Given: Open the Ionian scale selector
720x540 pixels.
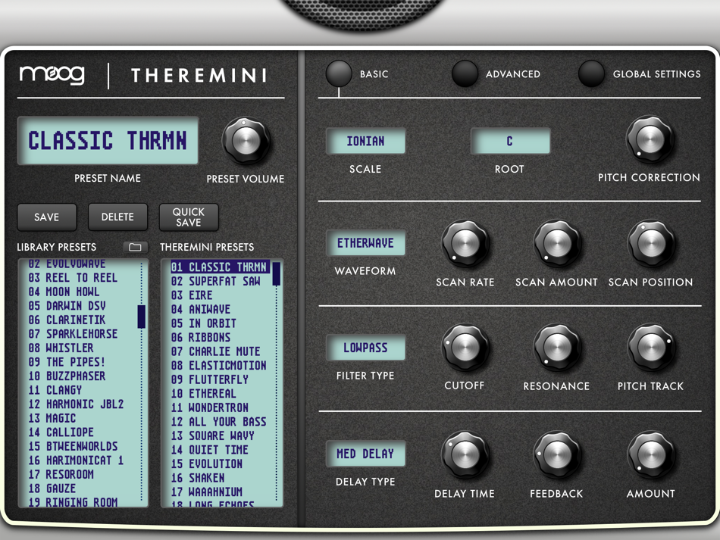Looking at the screenshot, I should [365, 141].
